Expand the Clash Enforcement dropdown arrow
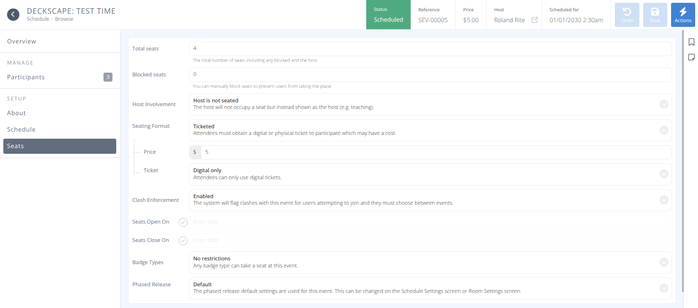Screen dimensions: 698x308 (664, 200)
